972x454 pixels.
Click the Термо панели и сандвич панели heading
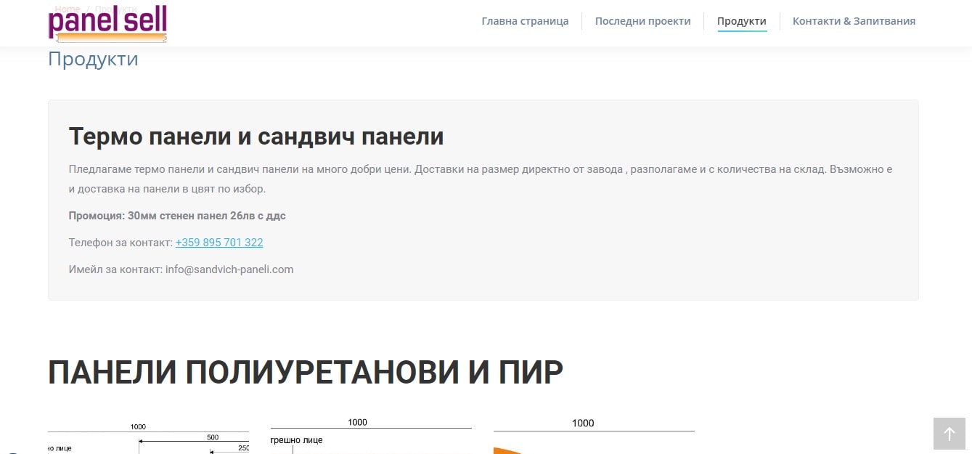pyautogui.click(x=256, y=137)
